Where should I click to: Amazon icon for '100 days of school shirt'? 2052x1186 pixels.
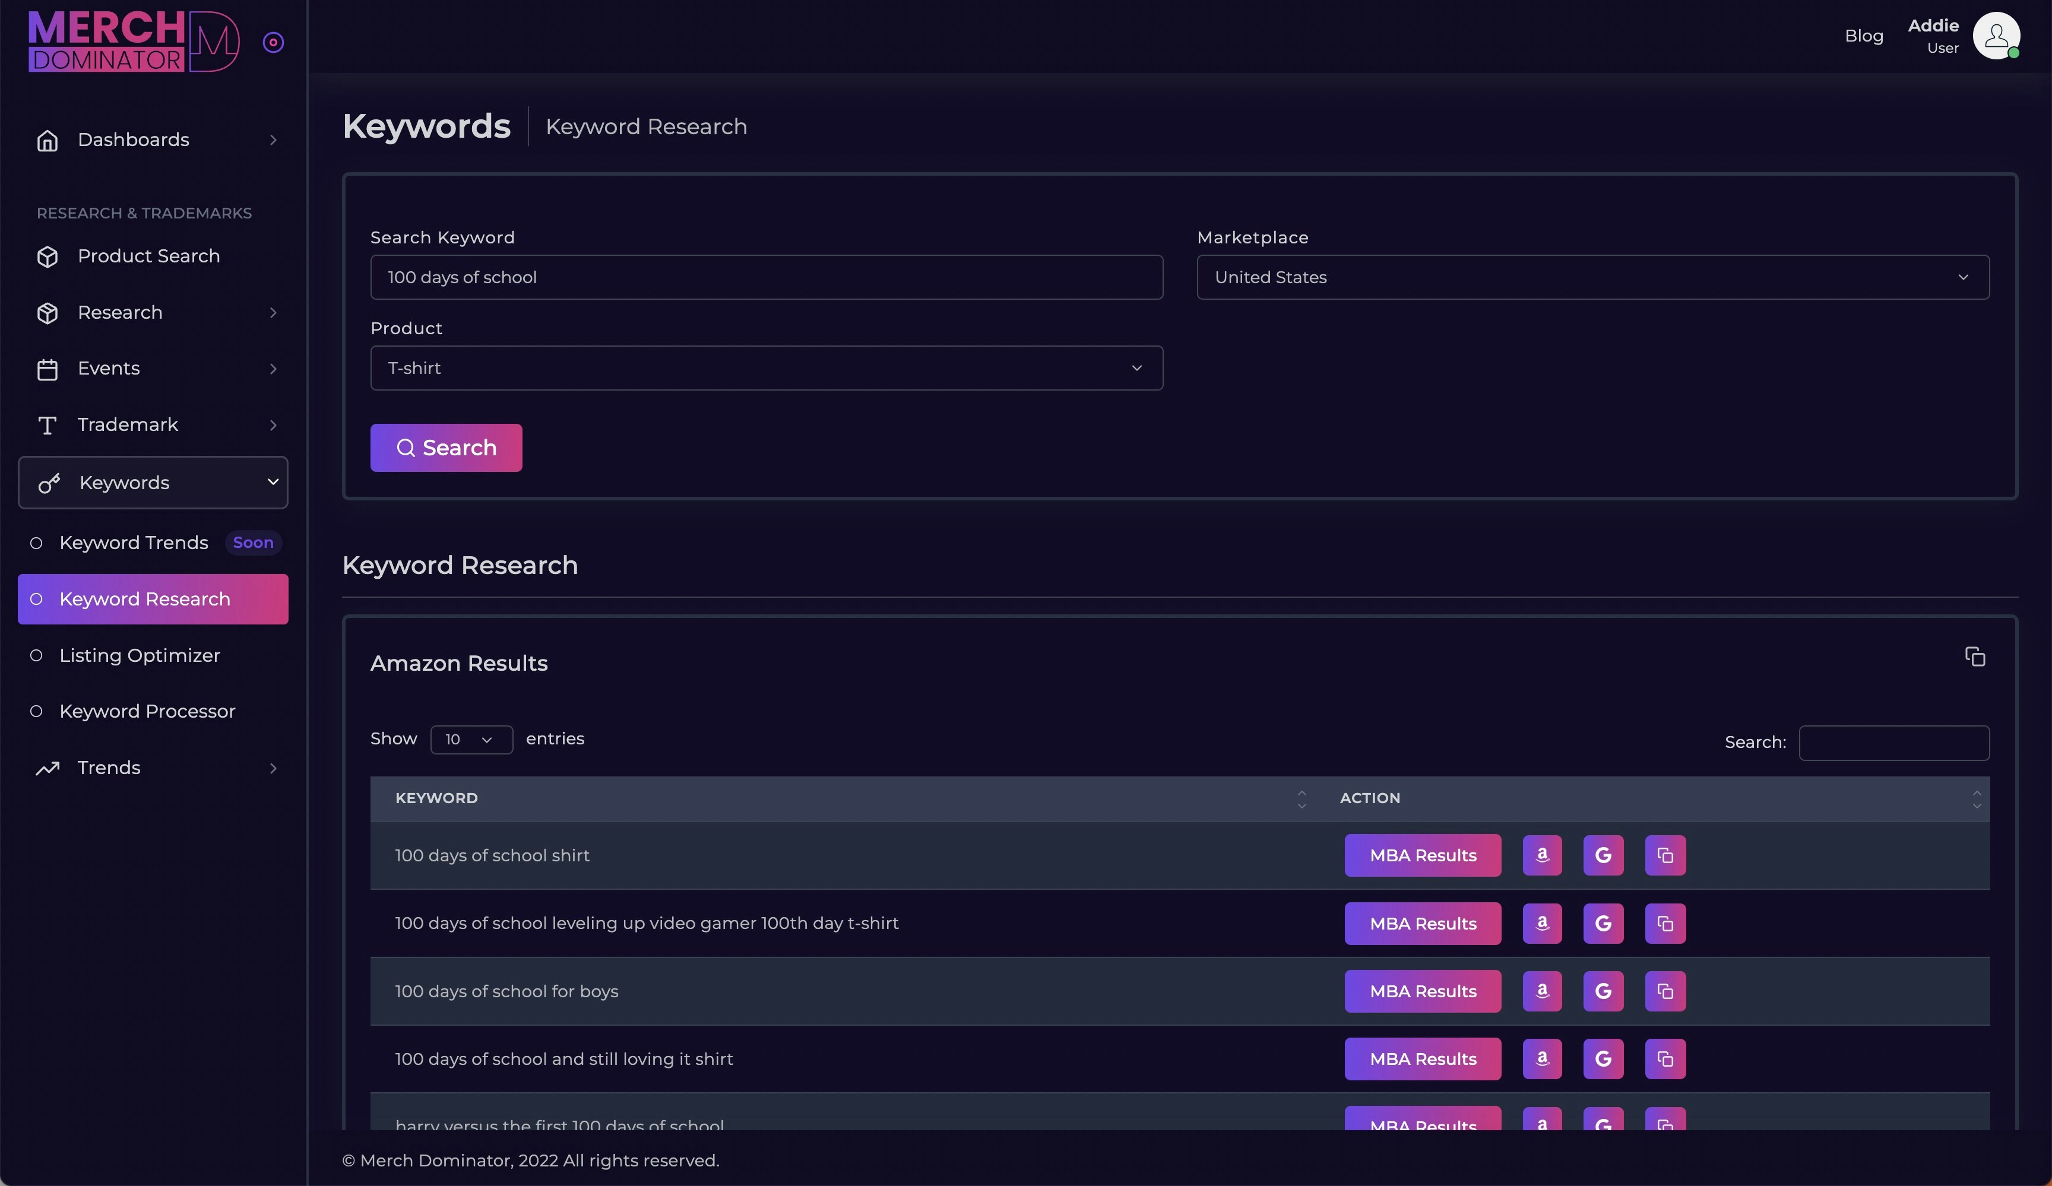click(1542, 855)
